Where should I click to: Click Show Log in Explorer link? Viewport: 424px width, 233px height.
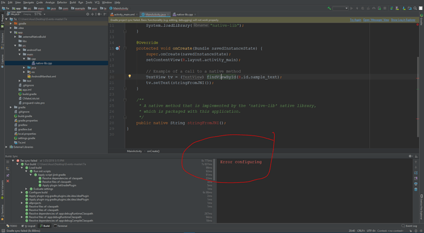coord(403,20)
